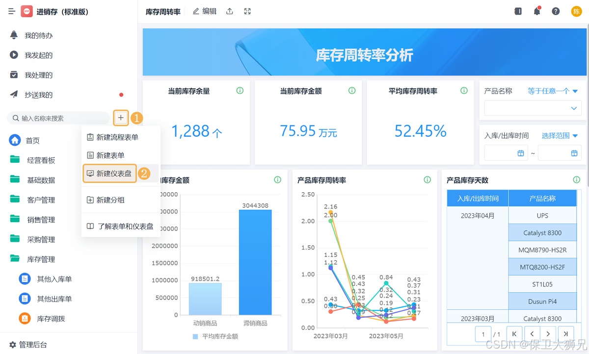Open the help question mark icon
The height and width of the screenshot is (354, 589).
click(556, 11)
